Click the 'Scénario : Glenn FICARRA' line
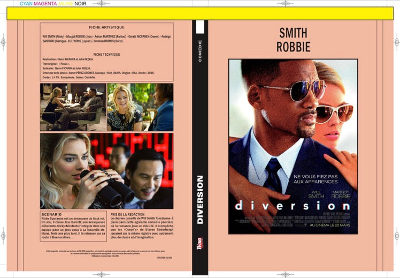400x278 pixels. 67,69
